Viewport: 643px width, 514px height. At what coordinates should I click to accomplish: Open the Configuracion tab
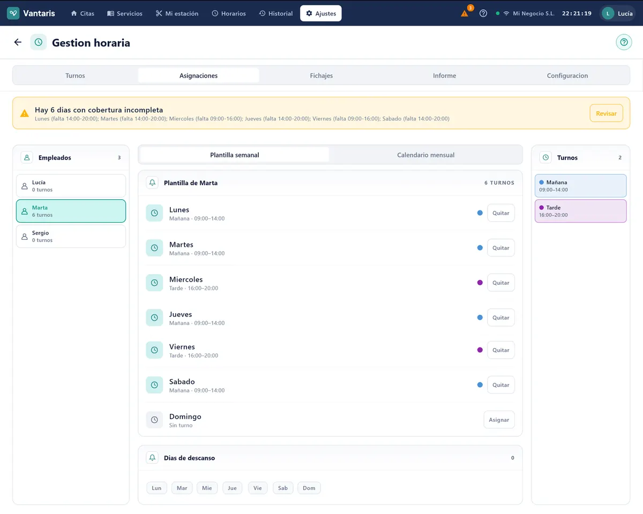pyautogui.click(x=567, y=75)
